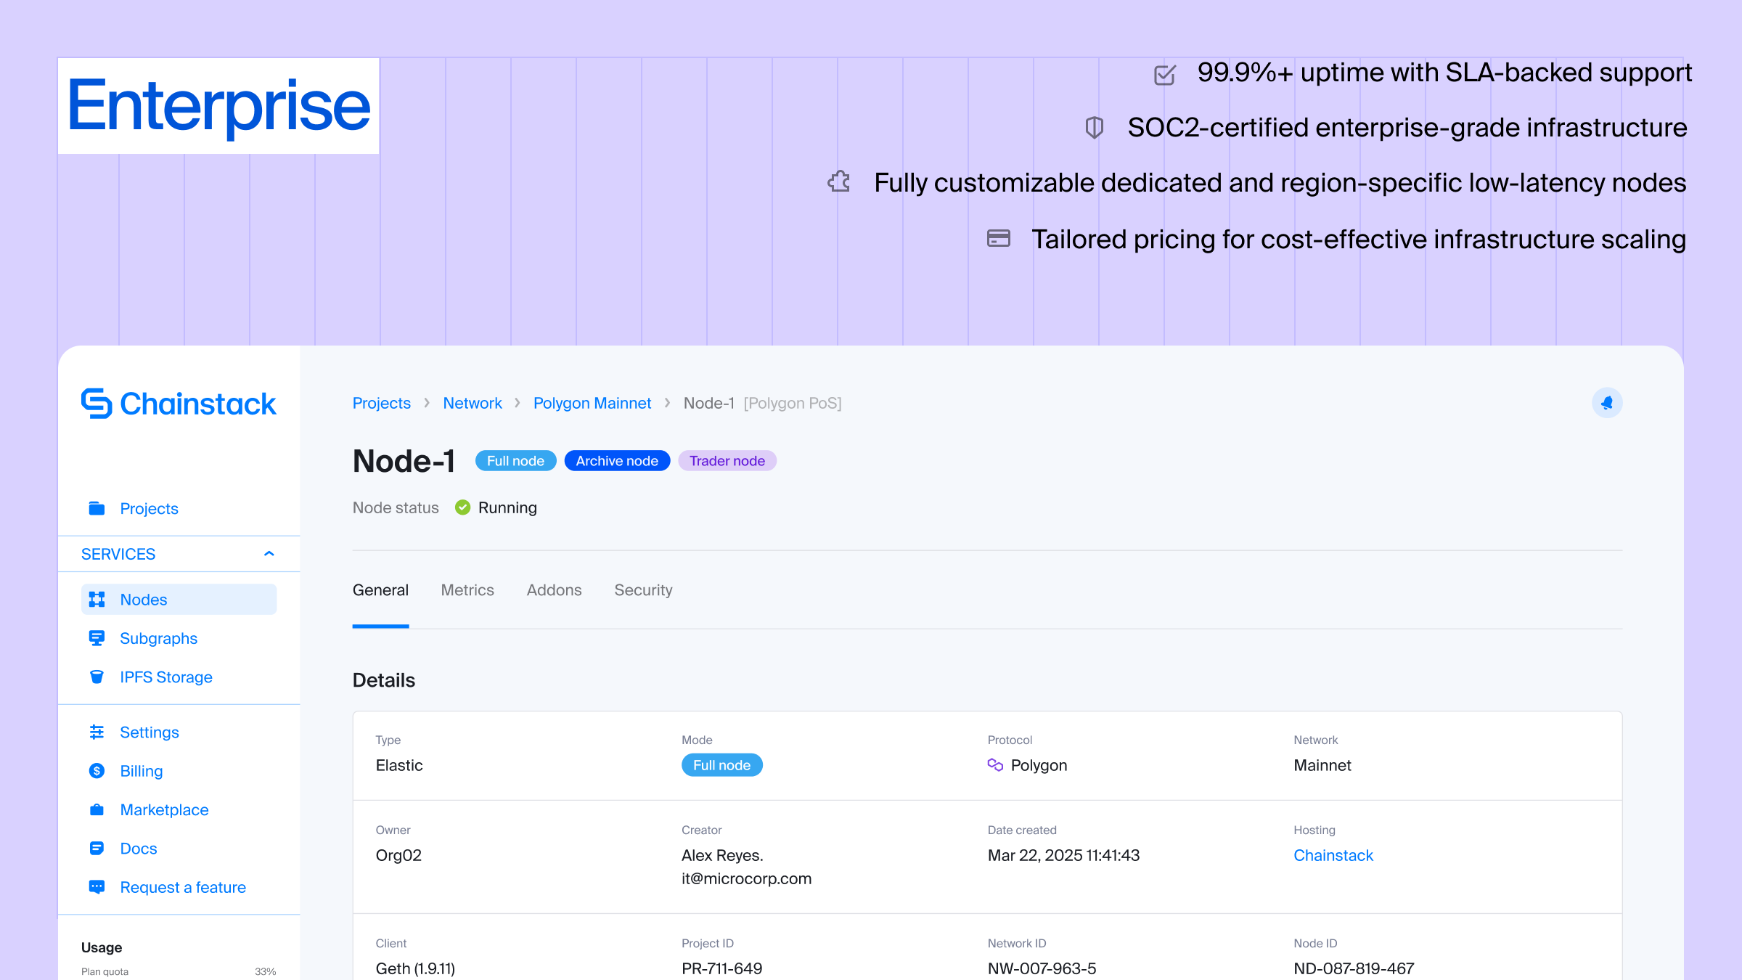Open Docs in the sidebar
This screenshot has width=1742, height=980.
click(139, 849)
